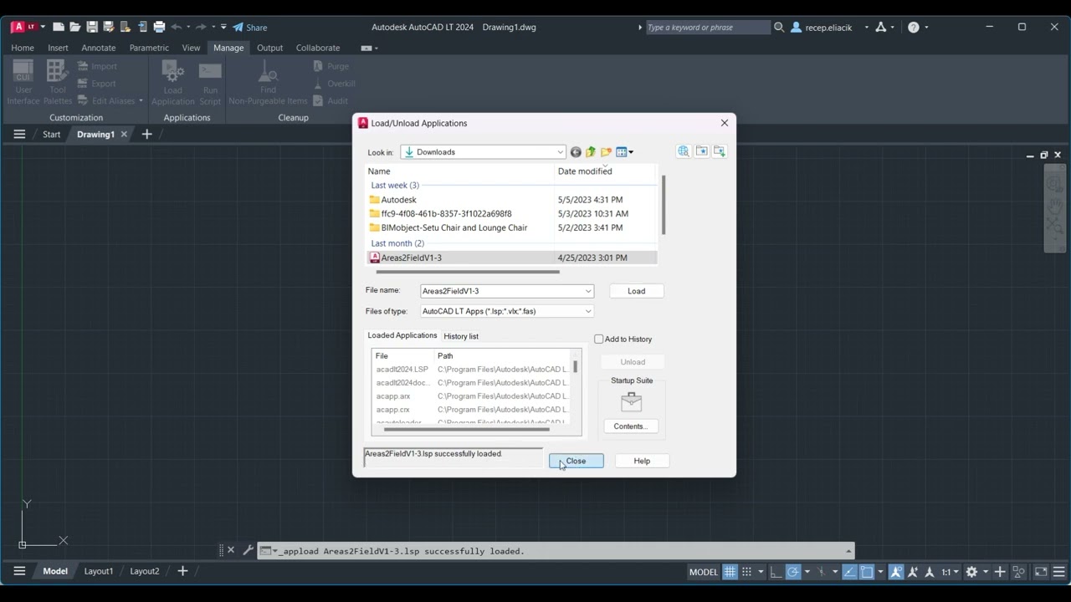Toggle object snap tracking in status bar

[850, 572]
